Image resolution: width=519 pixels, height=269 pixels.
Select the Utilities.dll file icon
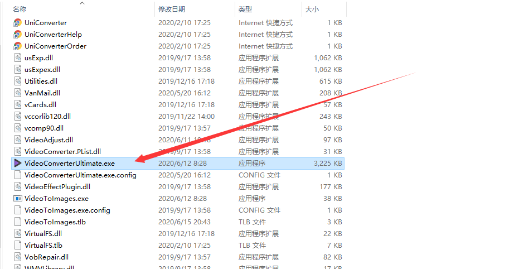[x=18, y=81]
